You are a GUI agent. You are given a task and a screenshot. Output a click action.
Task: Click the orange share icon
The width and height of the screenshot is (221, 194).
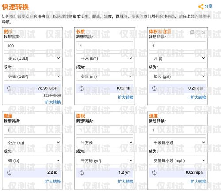pyautogui.click(x=201, y=7)
